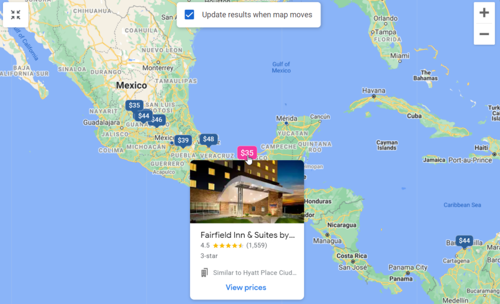Click the Fairfield Inn hotel photo
The width and height of the screenshot is (500, 304).
tap(247, 192)
